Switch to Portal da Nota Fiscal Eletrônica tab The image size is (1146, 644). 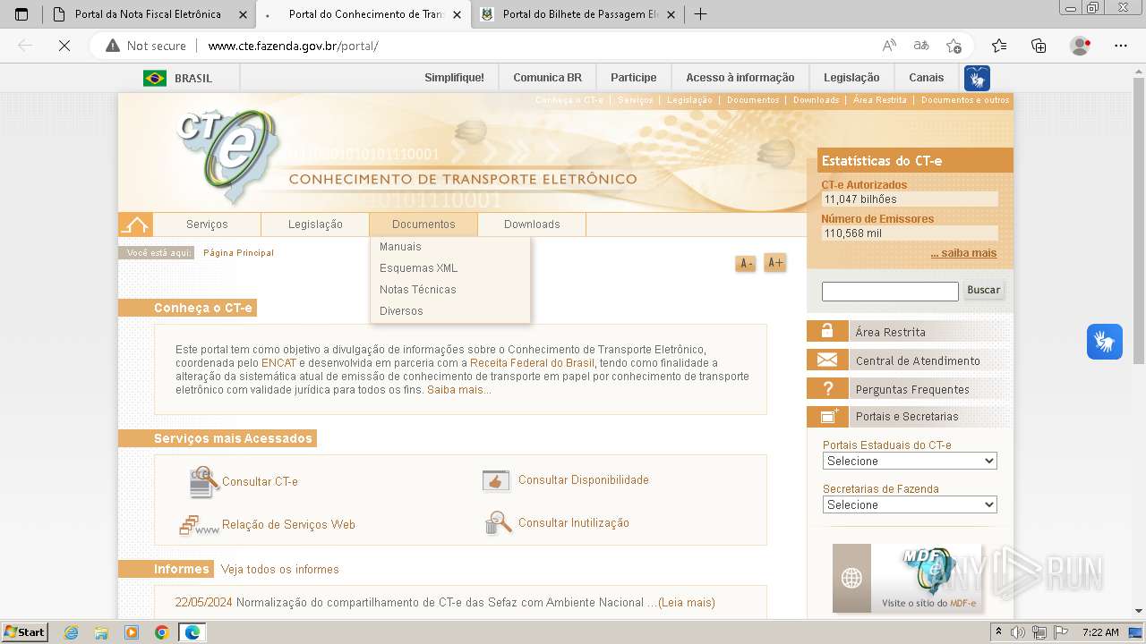click(148, 14)
